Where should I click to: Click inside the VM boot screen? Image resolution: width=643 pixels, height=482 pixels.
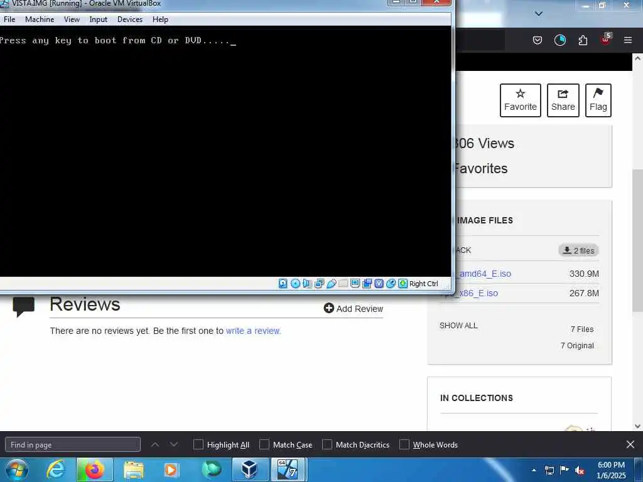pyautogui.click(x=225, y=152)
